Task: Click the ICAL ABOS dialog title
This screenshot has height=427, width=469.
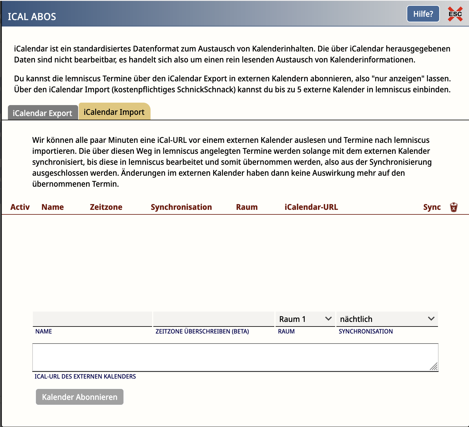Action: tap(32, 16)
